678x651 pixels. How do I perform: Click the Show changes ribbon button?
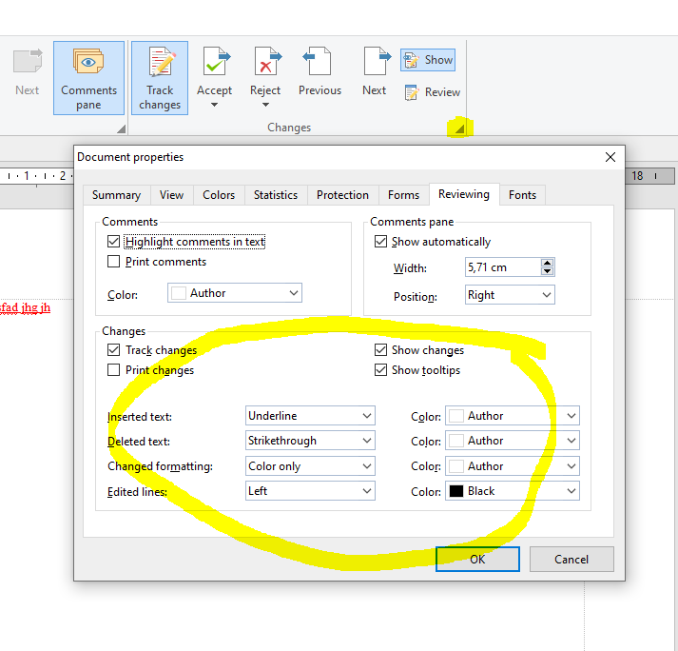428,60
